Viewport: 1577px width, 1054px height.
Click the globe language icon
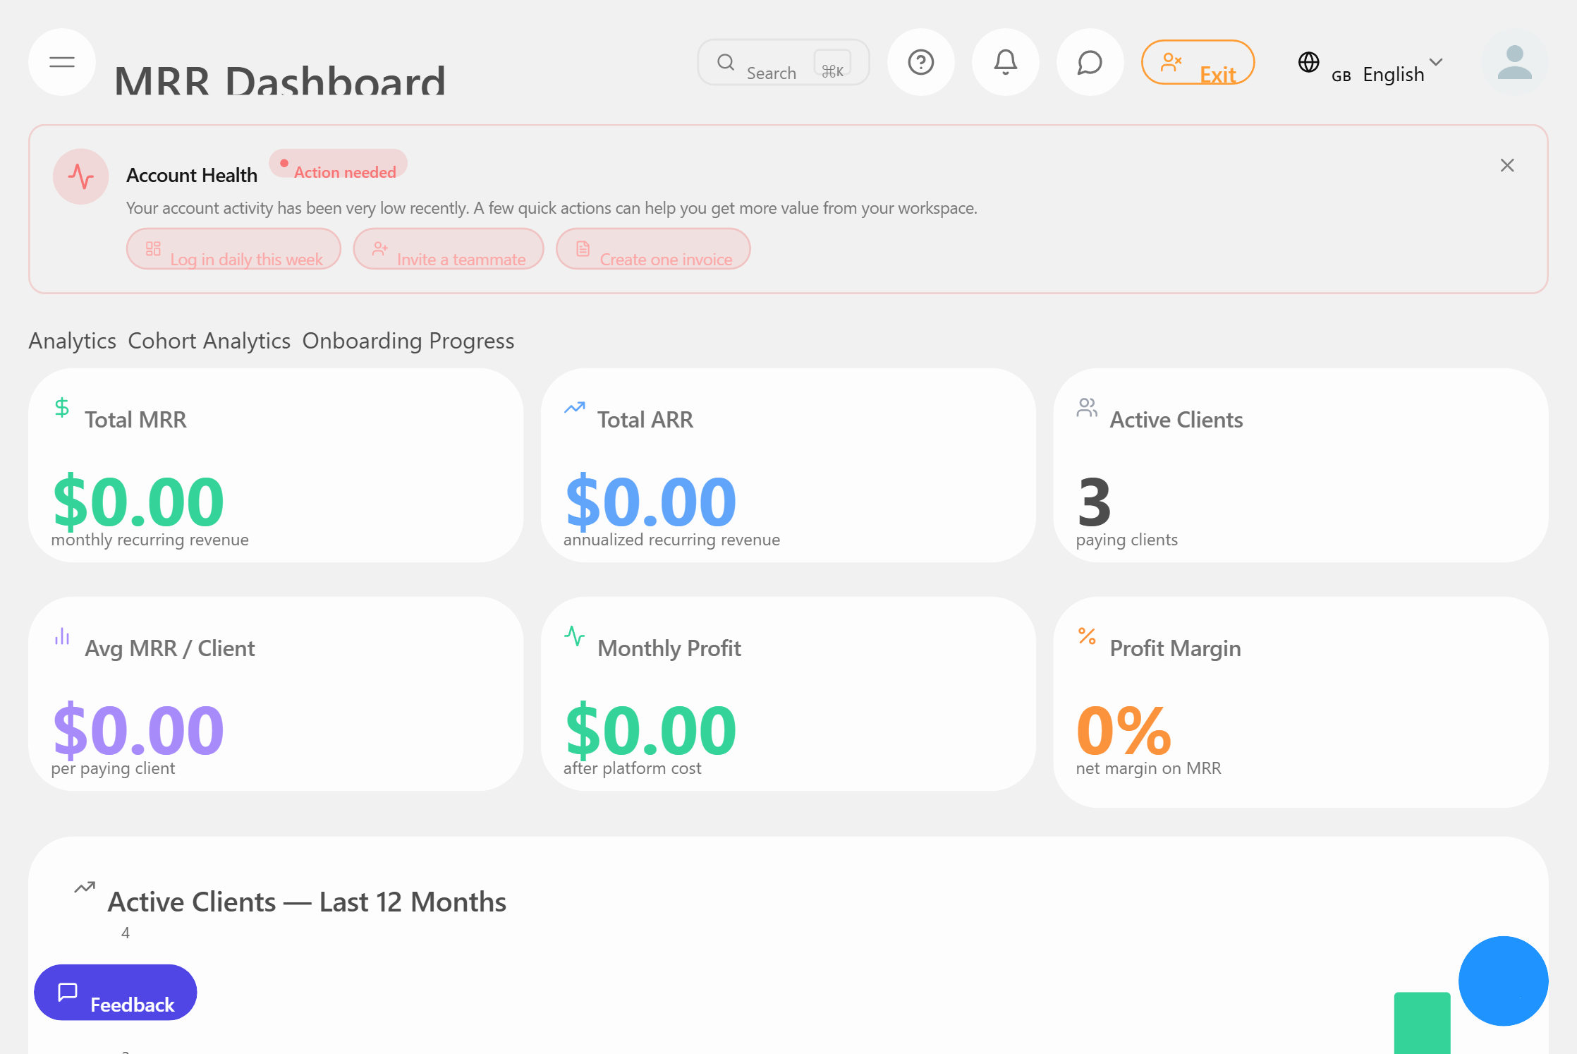point(1309,62)
